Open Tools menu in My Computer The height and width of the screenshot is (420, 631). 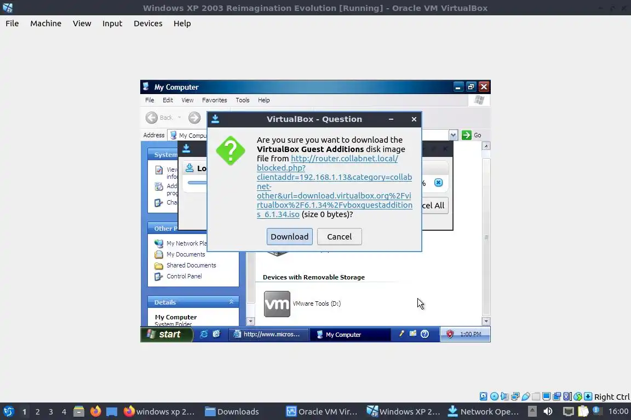point(242,100)
